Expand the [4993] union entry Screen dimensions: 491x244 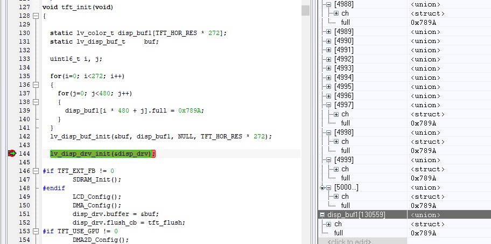328,68
